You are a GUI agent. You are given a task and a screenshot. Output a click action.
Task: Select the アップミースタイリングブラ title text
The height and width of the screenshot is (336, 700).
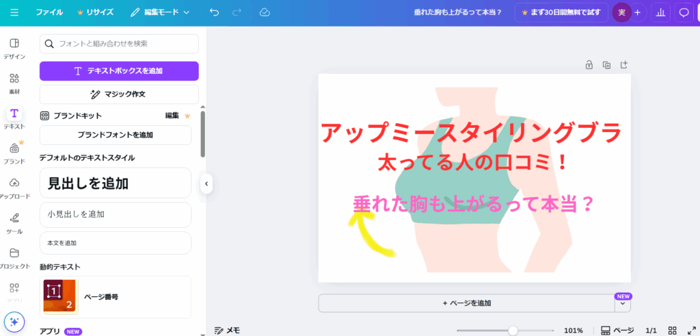click(x=472, y=133)
